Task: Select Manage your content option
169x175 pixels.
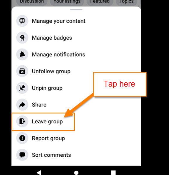Action: click(x=76, y=21)
